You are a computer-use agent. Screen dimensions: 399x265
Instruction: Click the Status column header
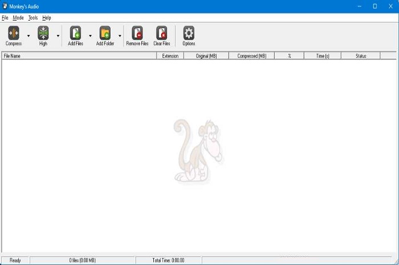pos(360,56)
